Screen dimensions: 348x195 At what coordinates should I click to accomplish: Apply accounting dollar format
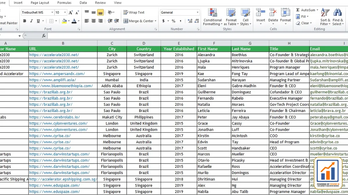164,21
